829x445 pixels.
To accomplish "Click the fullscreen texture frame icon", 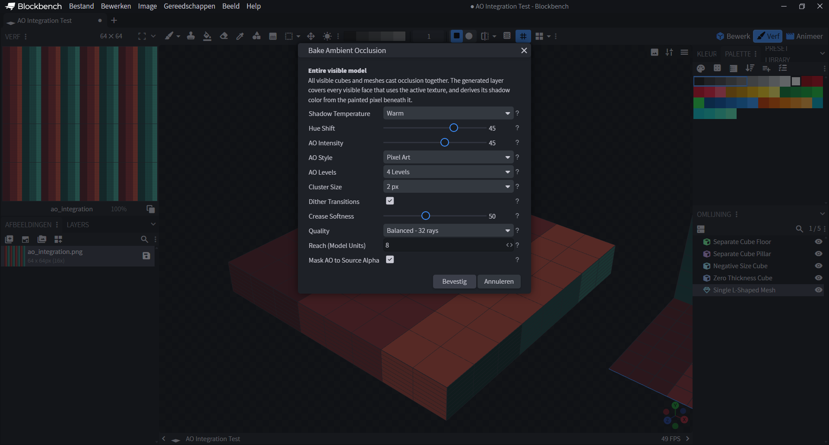I will point(142,36).
